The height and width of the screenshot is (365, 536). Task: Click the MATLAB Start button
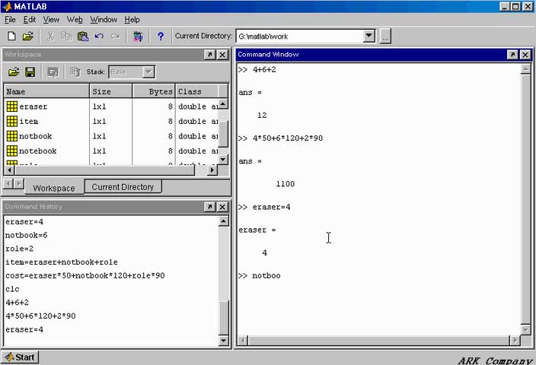click(x=20, y=357)
